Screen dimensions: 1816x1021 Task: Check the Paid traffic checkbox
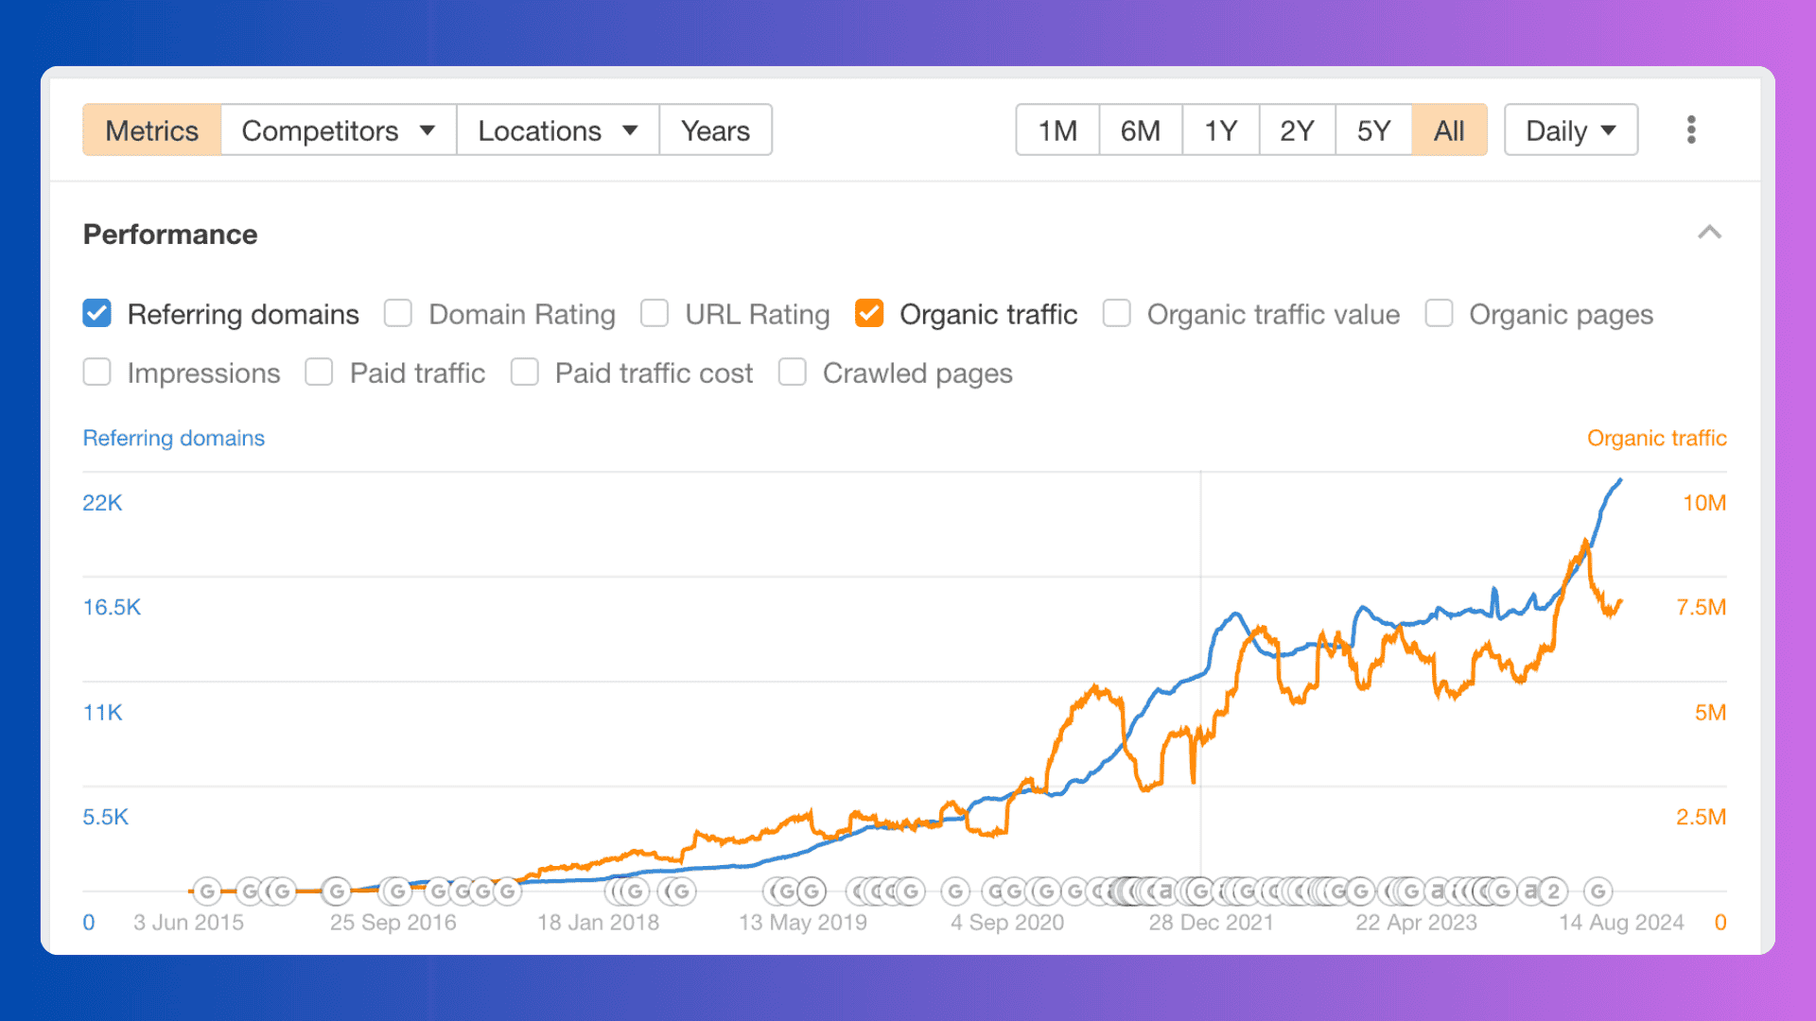click(319, 372)
